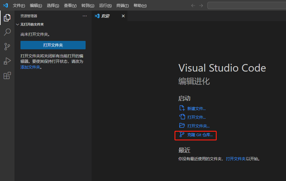Open the 资源管理器 more actions ellipsis

tap(85, 16)
